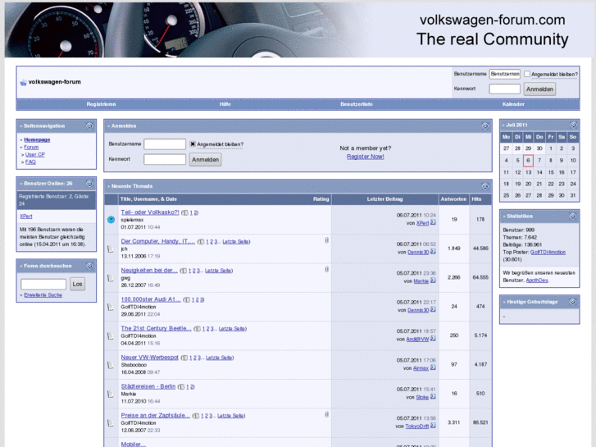596x447 pixels.
Task: Click the Forum durchsuchen search field
Action: click(43, 284)
